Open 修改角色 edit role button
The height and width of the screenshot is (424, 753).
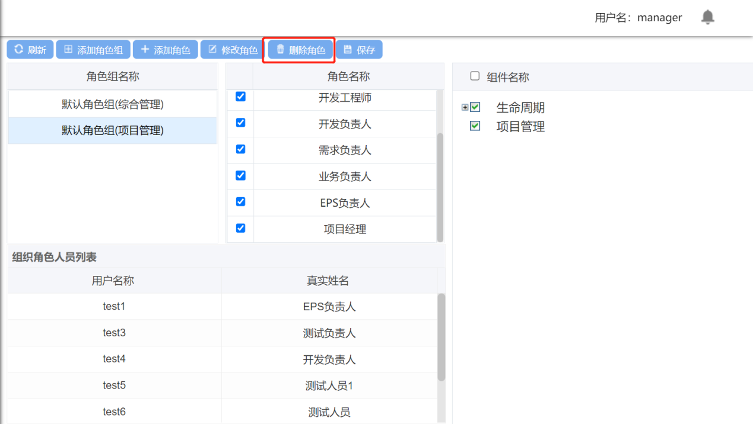[x=233, y=50]
